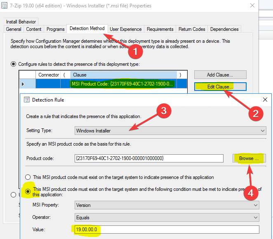The width and height of the screenshot is (273, 239).
Task: Open the Setting Type dropdown
Action: pos(170,131)
